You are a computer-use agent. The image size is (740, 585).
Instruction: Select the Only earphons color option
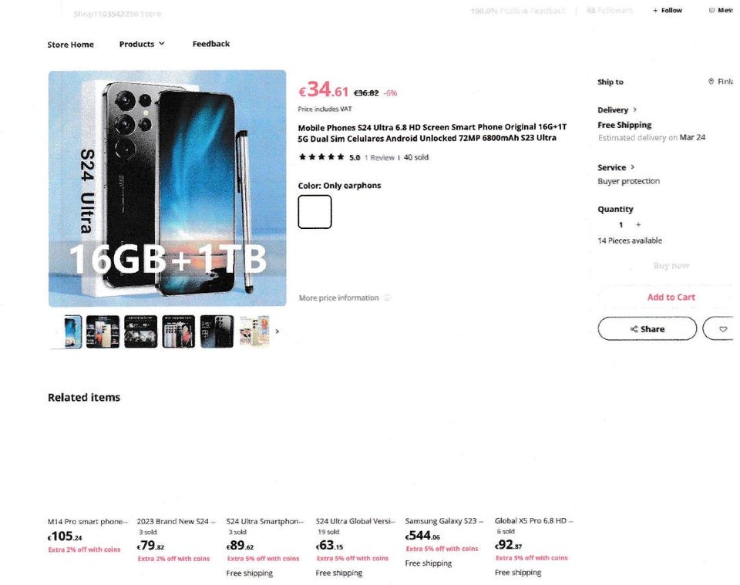coord(314,212)
